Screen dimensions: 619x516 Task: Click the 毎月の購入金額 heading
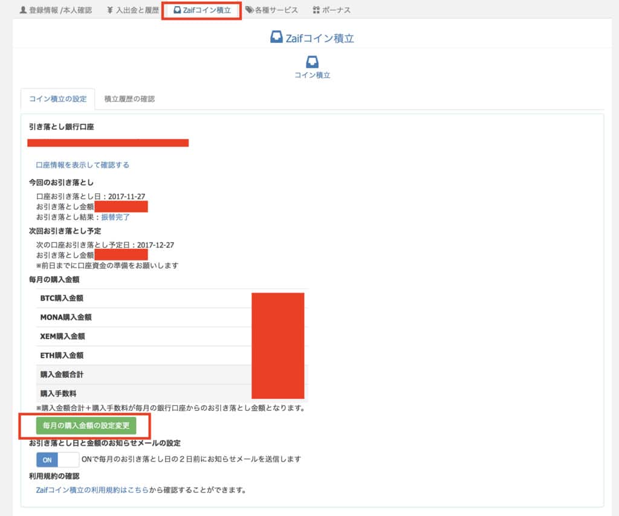[x=54, y=280]
